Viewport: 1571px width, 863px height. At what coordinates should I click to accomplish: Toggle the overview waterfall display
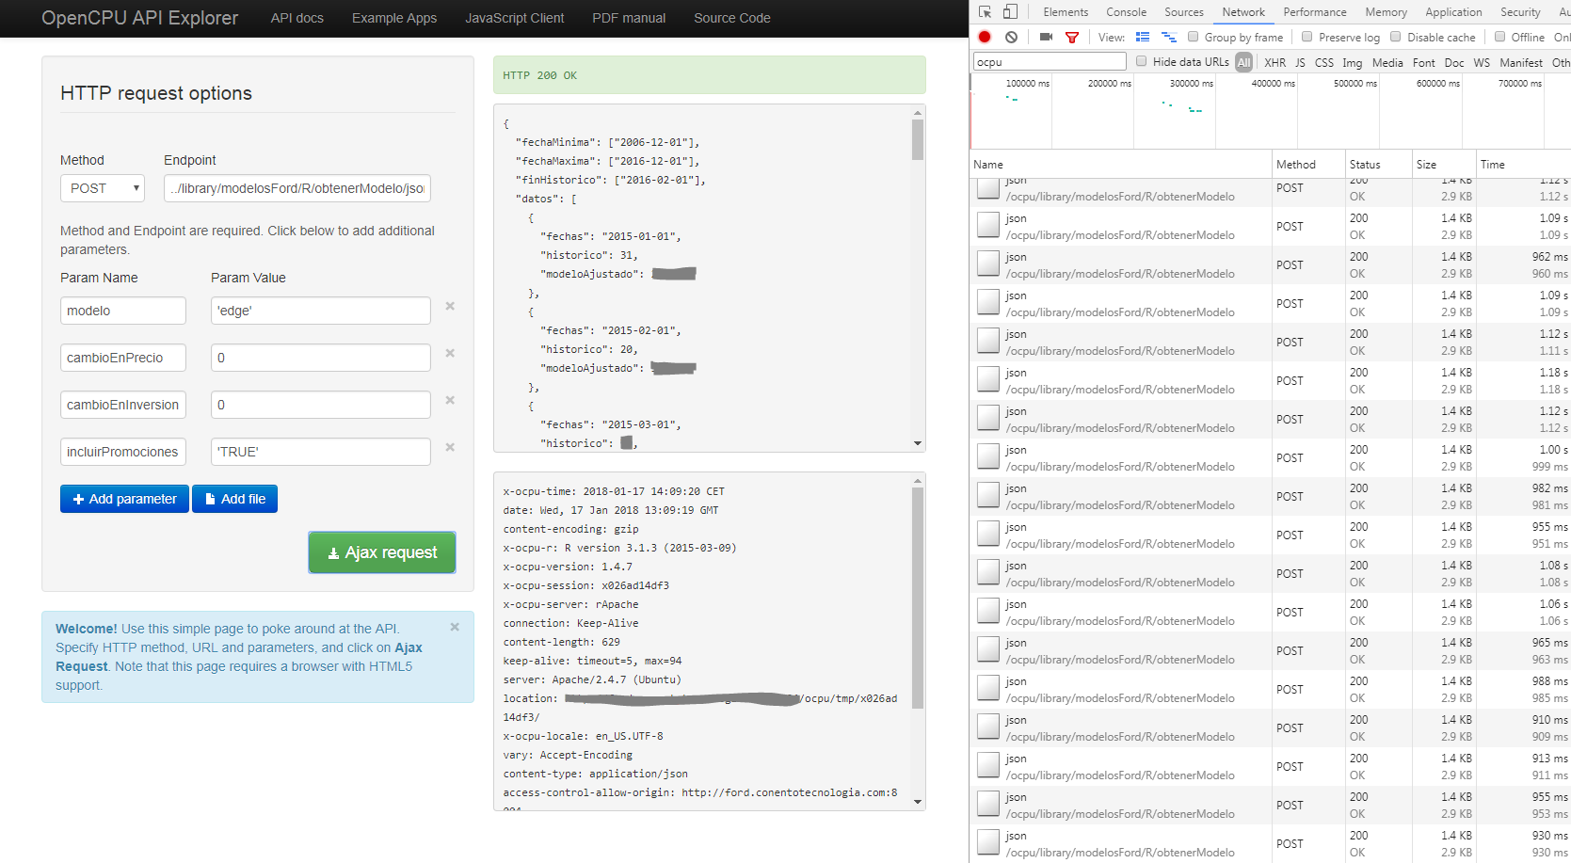(1169, 37)
